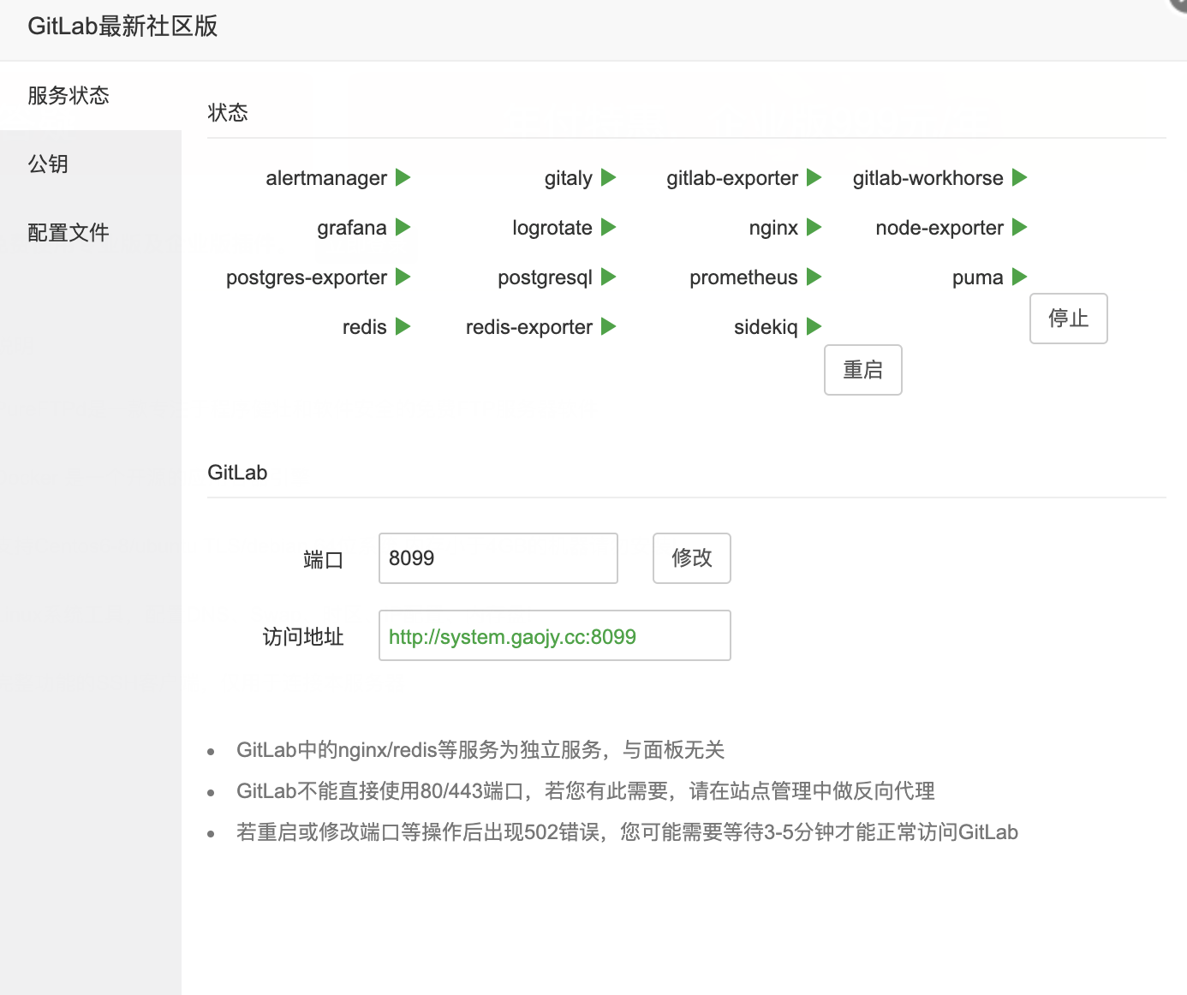Click the green status arrow beside logrotate
This screenshot has width=1187, height=995.
pos(609,228)
